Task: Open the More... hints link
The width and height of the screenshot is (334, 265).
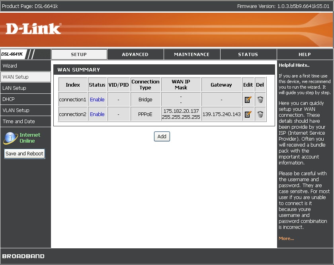Action: click(286, 238)
